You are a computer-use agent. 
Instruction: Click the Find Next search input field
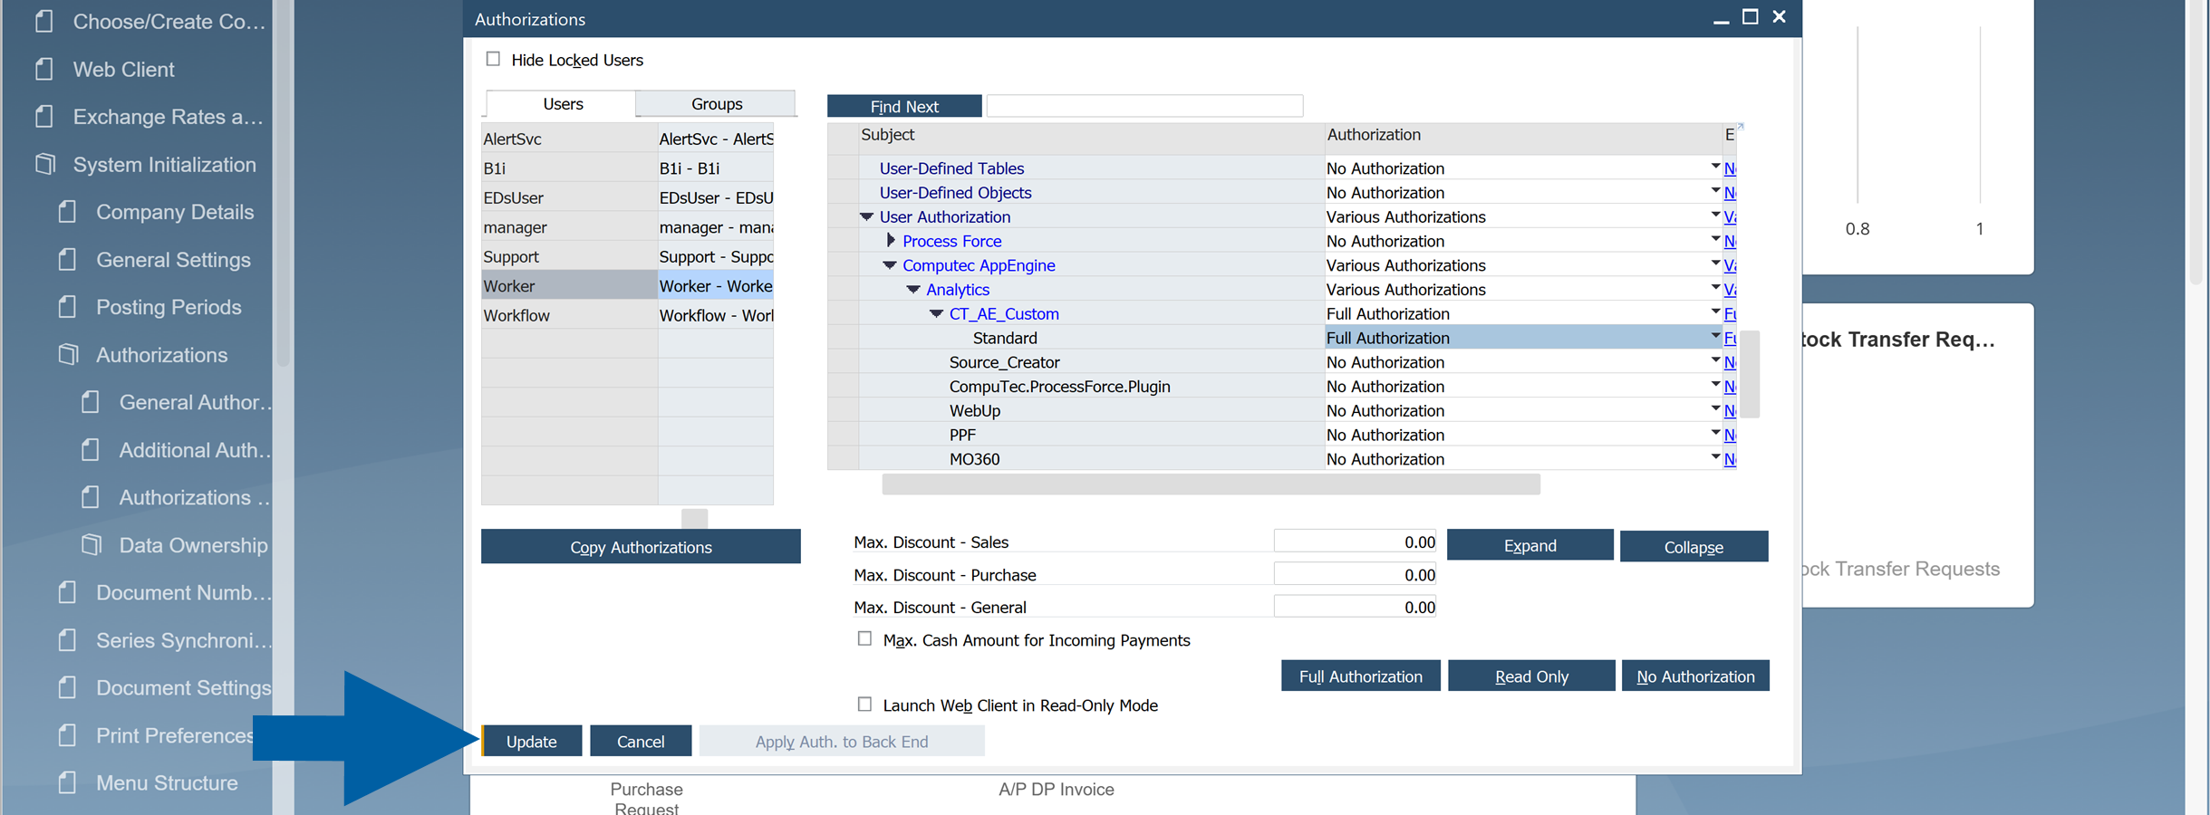point(1144,105)
